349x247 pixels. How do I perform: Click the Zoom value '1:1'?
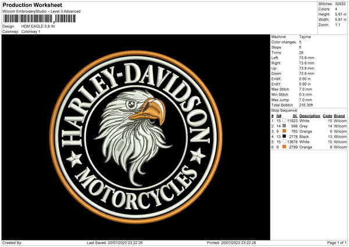pos(337,25)
